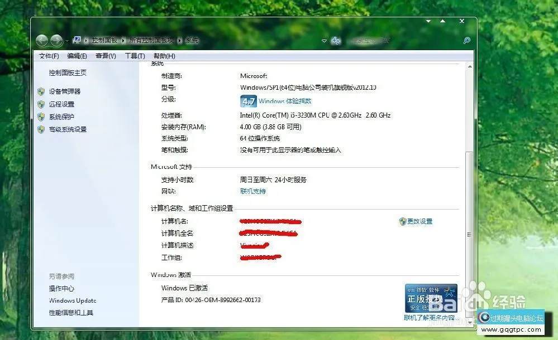Open the 查看(V) menu
This screenshot has height=340, width=558.
point(104,56)
